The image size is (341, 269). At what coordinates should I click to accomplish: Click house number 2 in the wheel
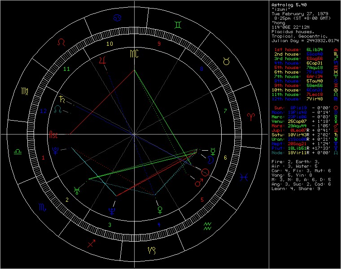(67, 200)
